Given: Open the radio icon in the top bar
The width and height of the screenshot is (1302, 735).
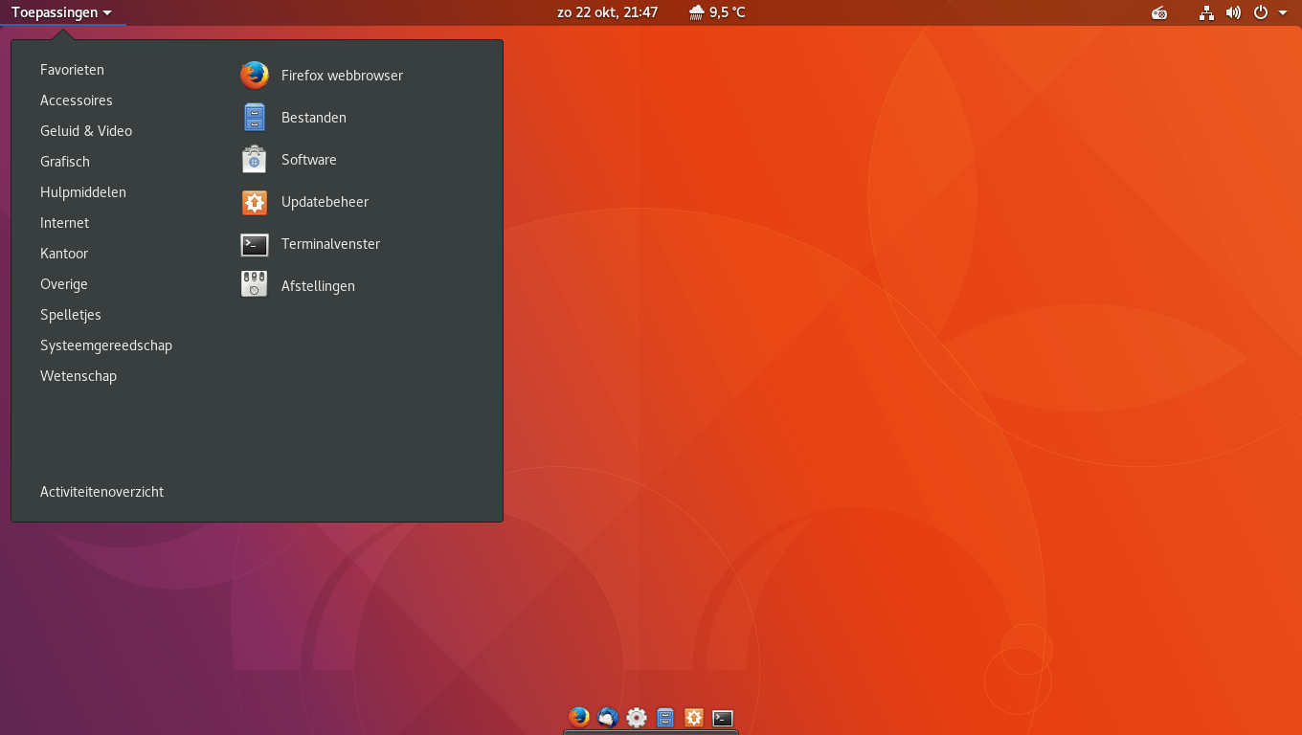Looking at the screenshot, I should pyautogui.click(x=1159, y=12).
